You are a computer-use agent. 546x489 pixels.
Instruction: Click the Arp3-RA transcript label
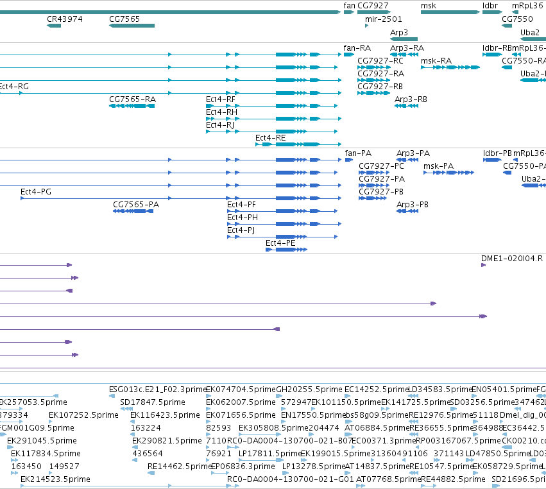coord(407,47)
